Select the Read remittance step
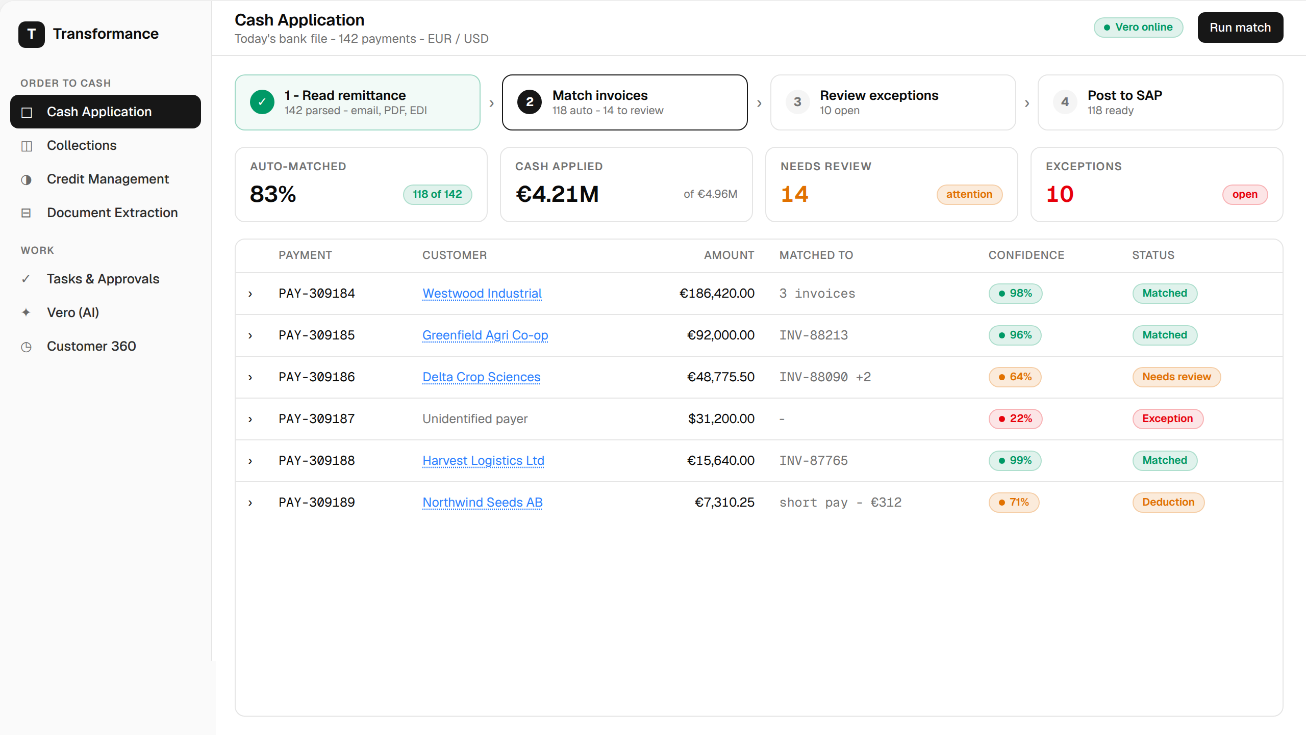This screenshot has height=735, width=1306. (x=358, y=102)
